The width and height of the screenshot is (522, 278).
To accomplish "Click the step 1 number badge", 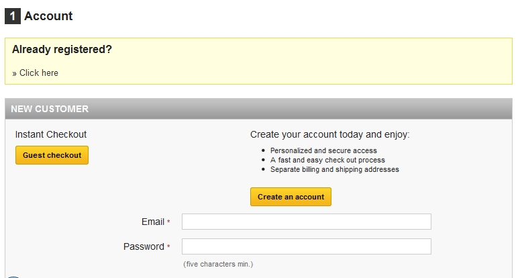I will point(13,16).
